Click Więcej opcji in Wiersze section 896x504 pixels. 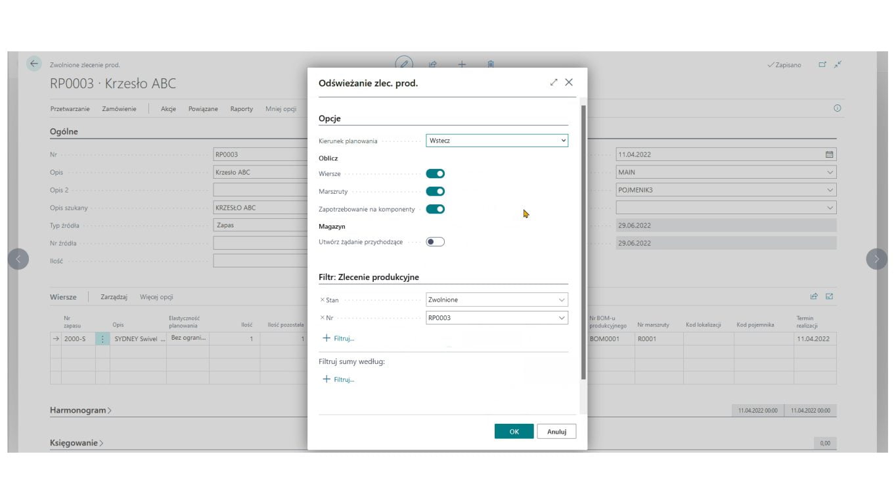point(156,297)
